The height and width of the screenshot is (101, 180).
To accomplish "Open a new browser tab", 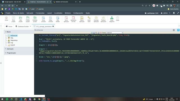I will pos(80,2).
